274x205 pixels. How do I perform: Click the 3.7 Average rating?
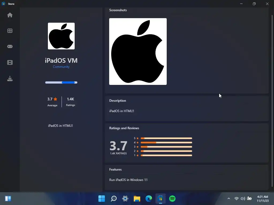52,102
